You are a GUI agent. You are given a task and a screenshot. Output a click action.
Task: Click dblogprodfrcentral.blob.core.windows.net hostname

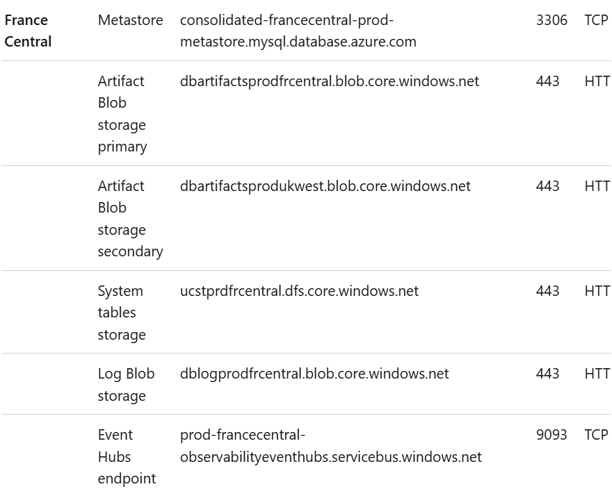pos(314,374)
